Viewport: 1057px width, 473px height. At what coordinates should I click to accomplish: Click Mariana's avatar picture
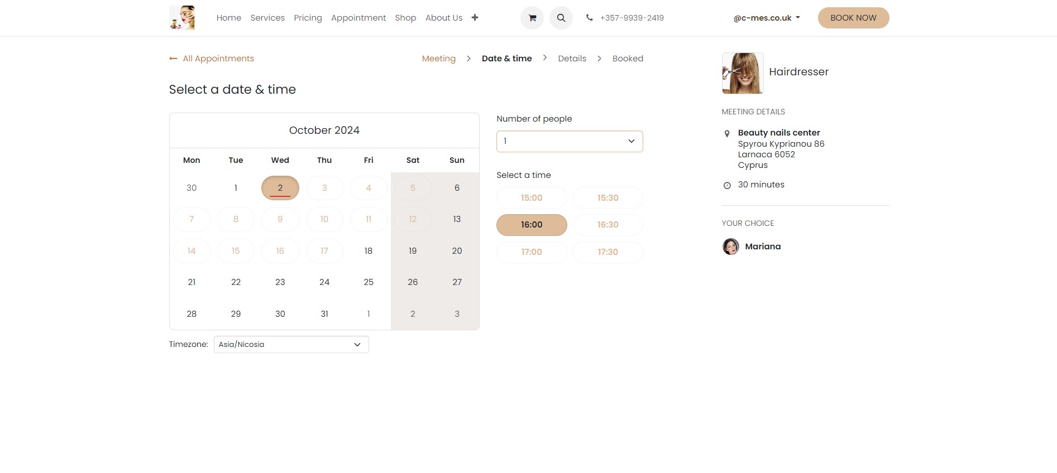pyautogui.click(x=730, y=247)
